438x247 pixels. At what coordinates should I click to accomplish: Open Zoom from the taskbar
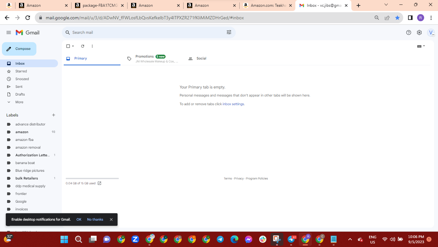pyautogui.click(x=135, y=239)
